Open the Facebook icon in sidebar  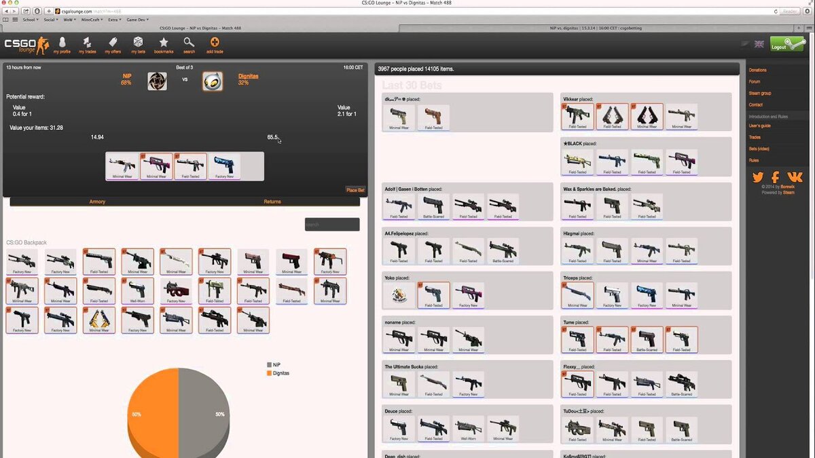coord(775,177)
